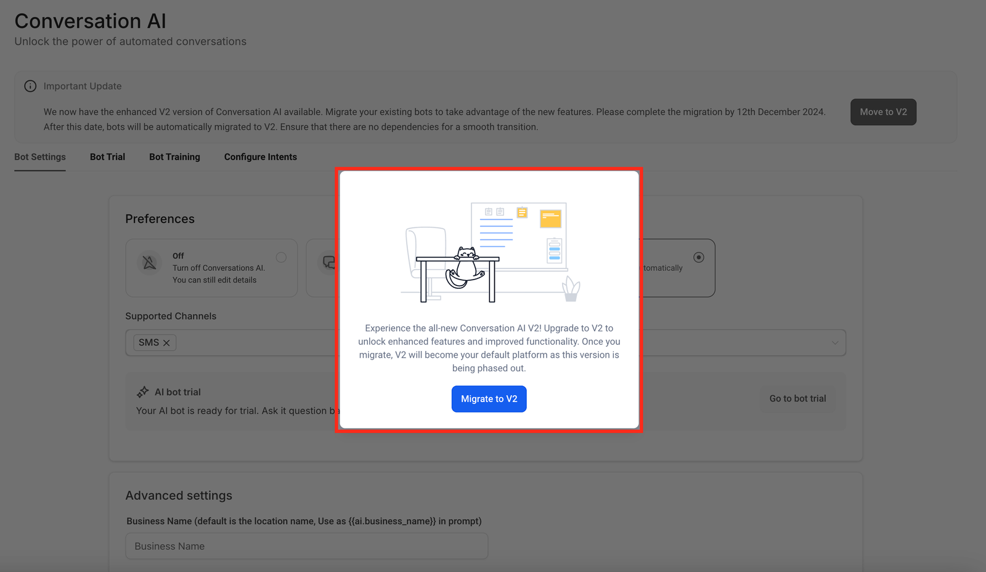Switch to the Bot Settings tab

[40, 157]
